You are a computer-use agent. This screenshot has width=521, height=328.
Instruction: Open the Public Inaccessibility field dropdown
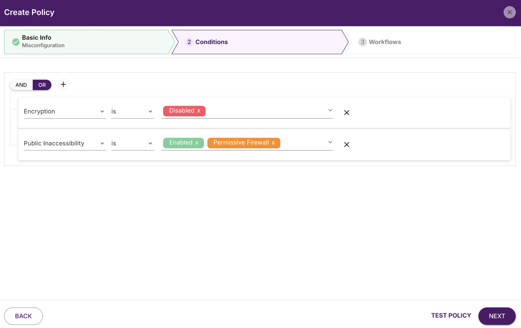click(x=65, y=143)
